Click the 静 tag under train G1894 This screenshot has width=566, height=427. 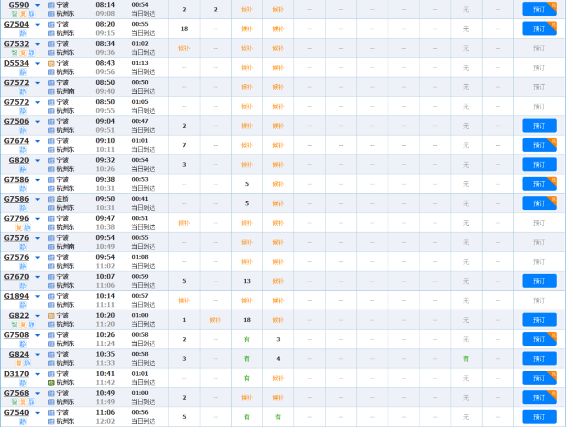pos(23,305)
